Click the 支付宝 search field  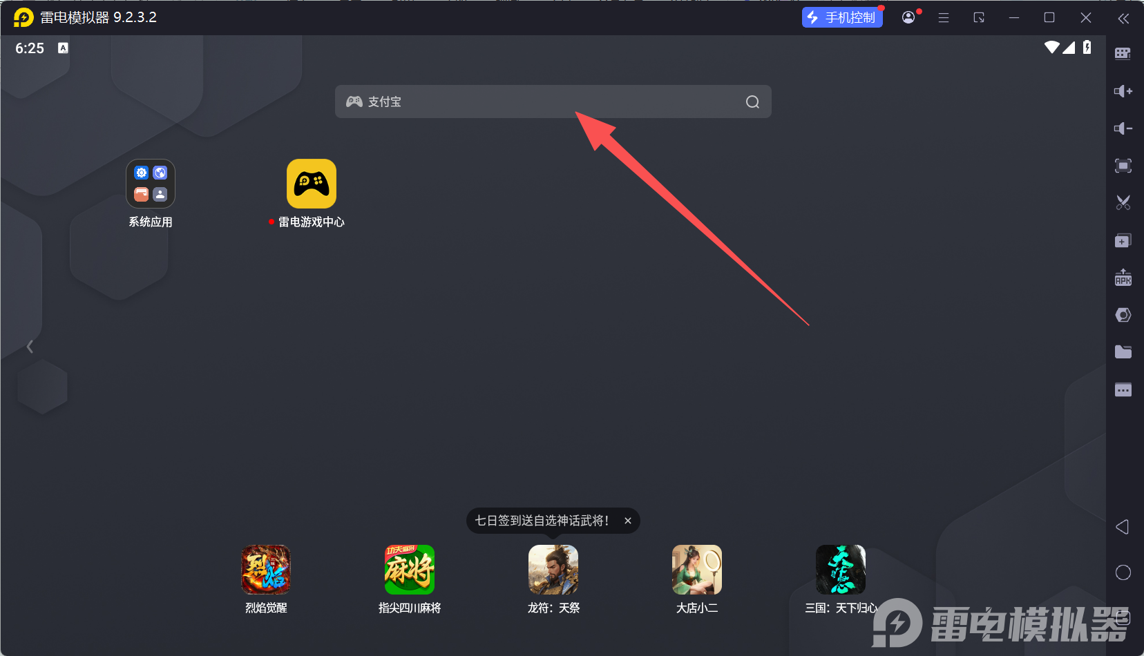(553, 102)
